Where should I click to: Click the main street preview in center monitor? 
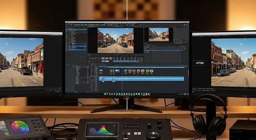click(115, 40)
